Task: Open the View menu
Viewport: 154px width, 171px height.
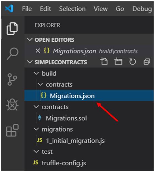Action: click(101, 9)
